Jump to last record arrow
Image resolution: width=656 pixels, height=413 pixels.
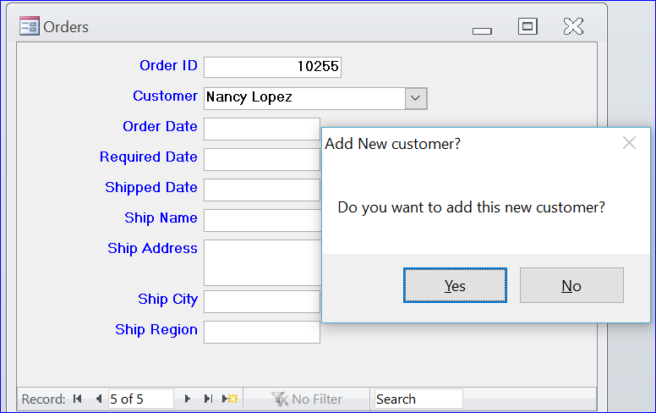tap(208, 399)
